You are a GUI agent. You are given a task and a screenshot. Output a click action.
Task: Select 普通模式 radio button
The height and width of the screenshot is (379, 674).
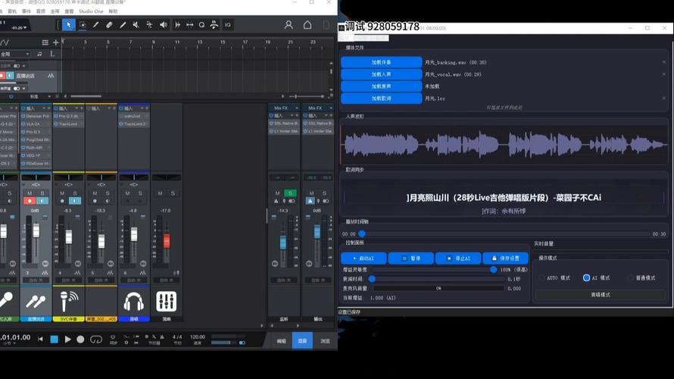(630, 278)
